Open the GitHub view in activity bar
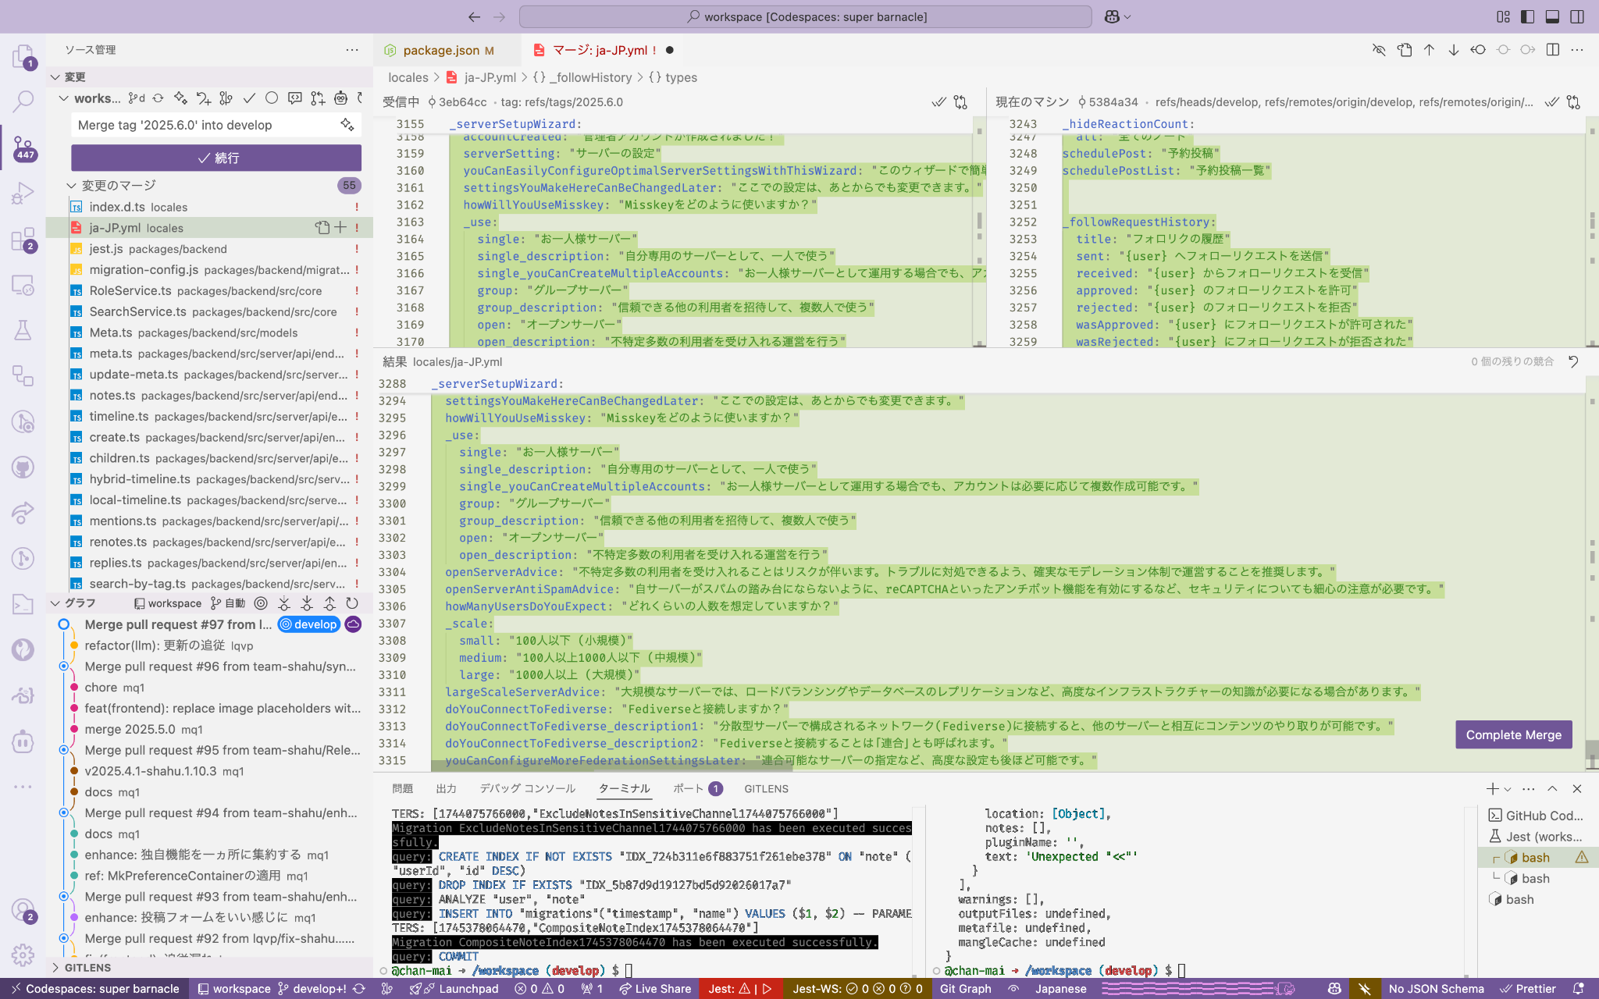 pyautogui.click(x=23, y=467)
